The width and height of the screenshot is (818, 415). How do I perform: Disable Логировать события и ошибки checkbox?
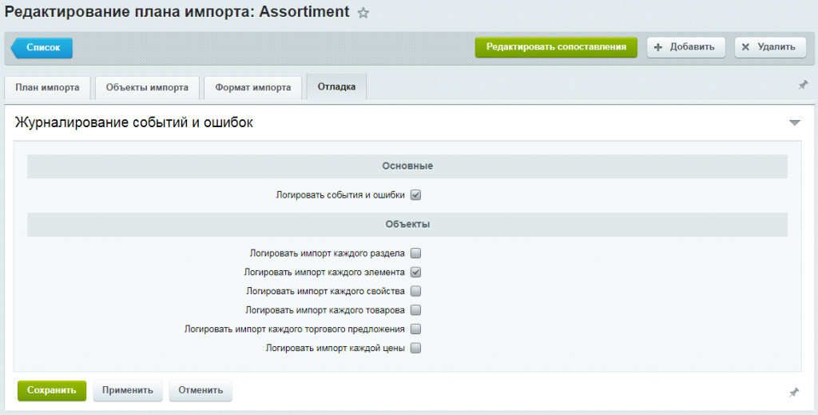(x=415, y=194)
